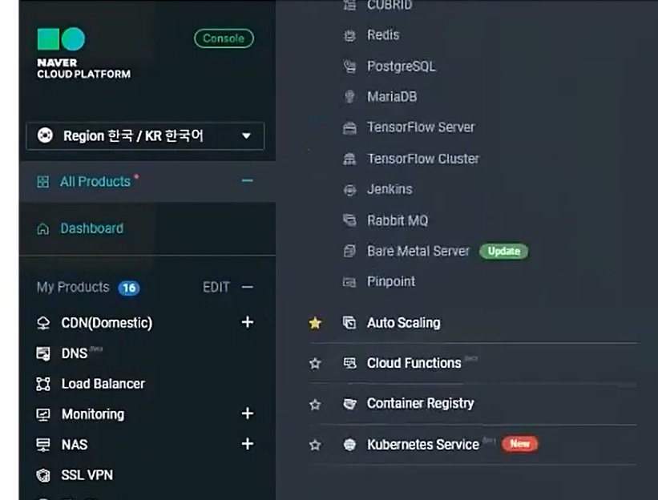Click the TensorFlow Server icon
The image size is (658, 500).
point(349,128)
